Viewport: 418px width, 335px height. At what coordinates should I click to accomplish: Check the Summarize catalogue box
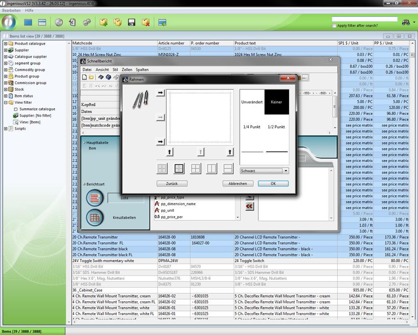point(16,109)
